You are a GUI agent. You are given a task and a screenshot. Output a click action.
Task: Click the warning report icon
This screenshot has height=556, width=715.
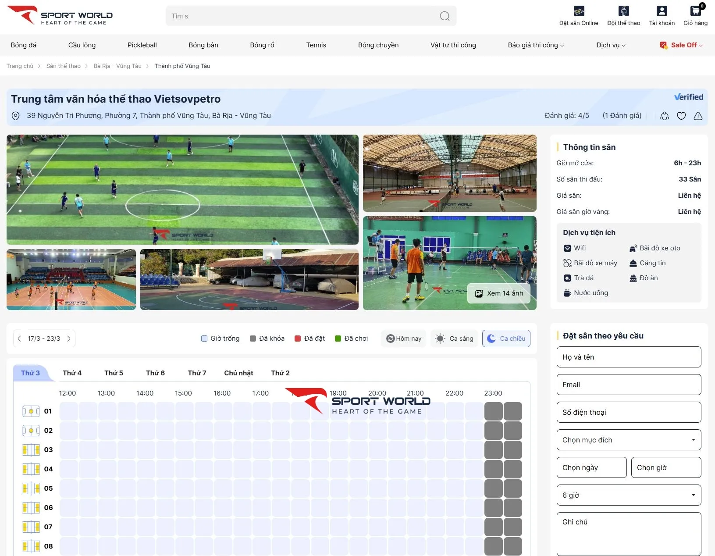pos(698,116)
